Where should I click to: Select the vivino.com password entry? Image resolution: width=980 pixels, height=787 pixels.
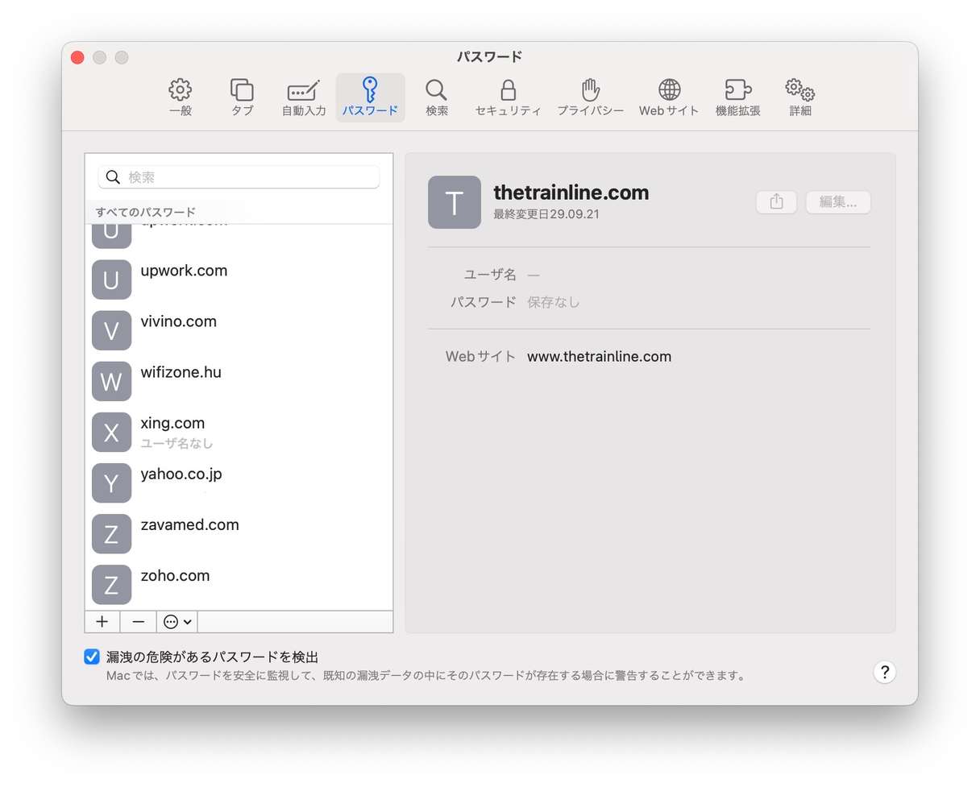(239, 330)
